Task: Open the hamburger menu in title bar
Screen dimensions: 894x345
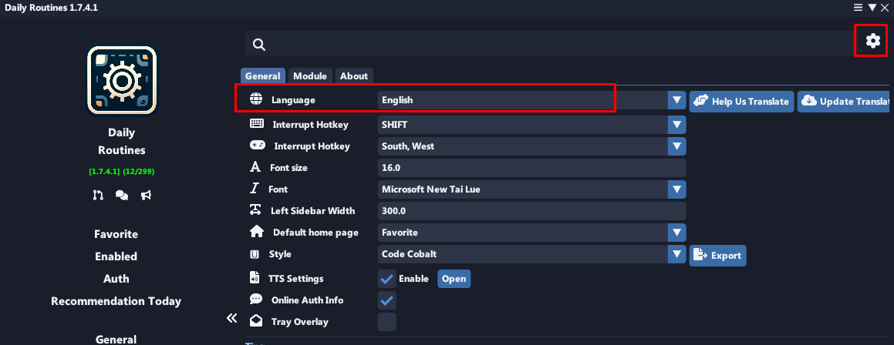Action: [858, 7]
